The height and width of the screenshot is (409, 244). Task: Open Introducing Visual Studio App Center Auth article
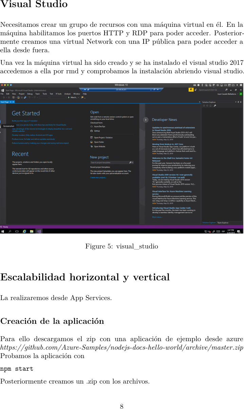click(171, 208)
